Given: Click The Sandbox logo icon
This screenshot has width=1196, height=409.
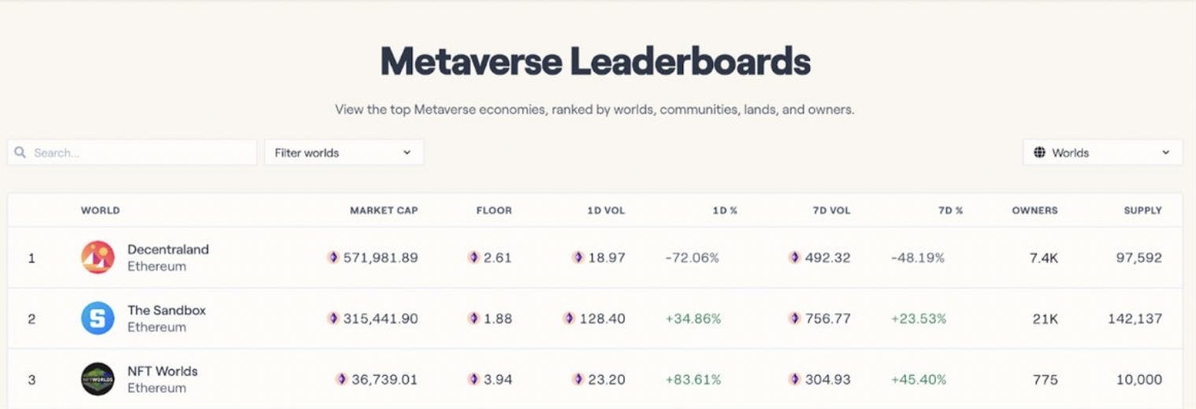Looking at the screenshot, I should (98, 319).
